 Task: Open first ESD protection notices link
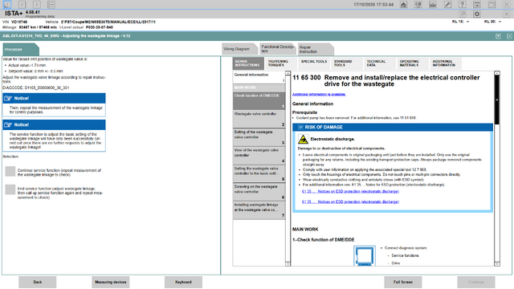pos(350,191)
